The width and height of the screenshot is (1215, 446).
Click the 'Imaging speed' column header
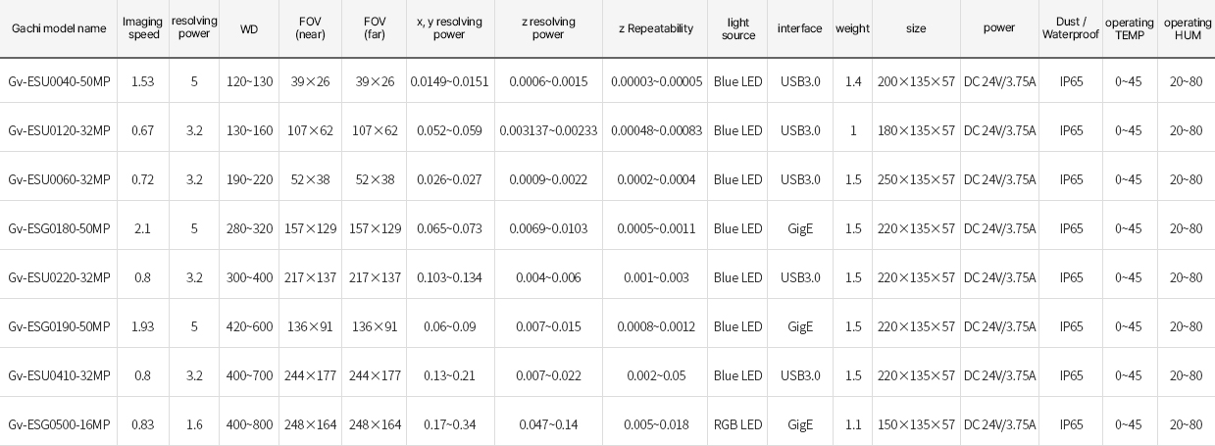(x=143, y=28)
